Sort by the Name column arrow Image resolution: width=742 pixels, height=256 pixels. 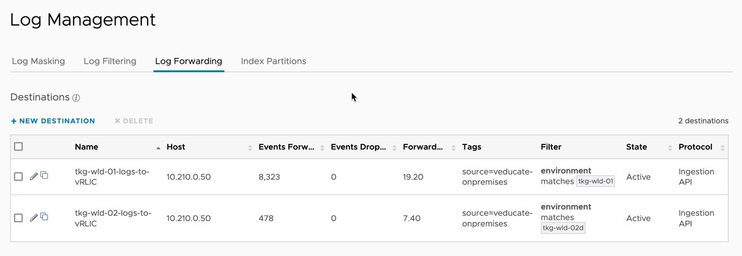point(158,148)
